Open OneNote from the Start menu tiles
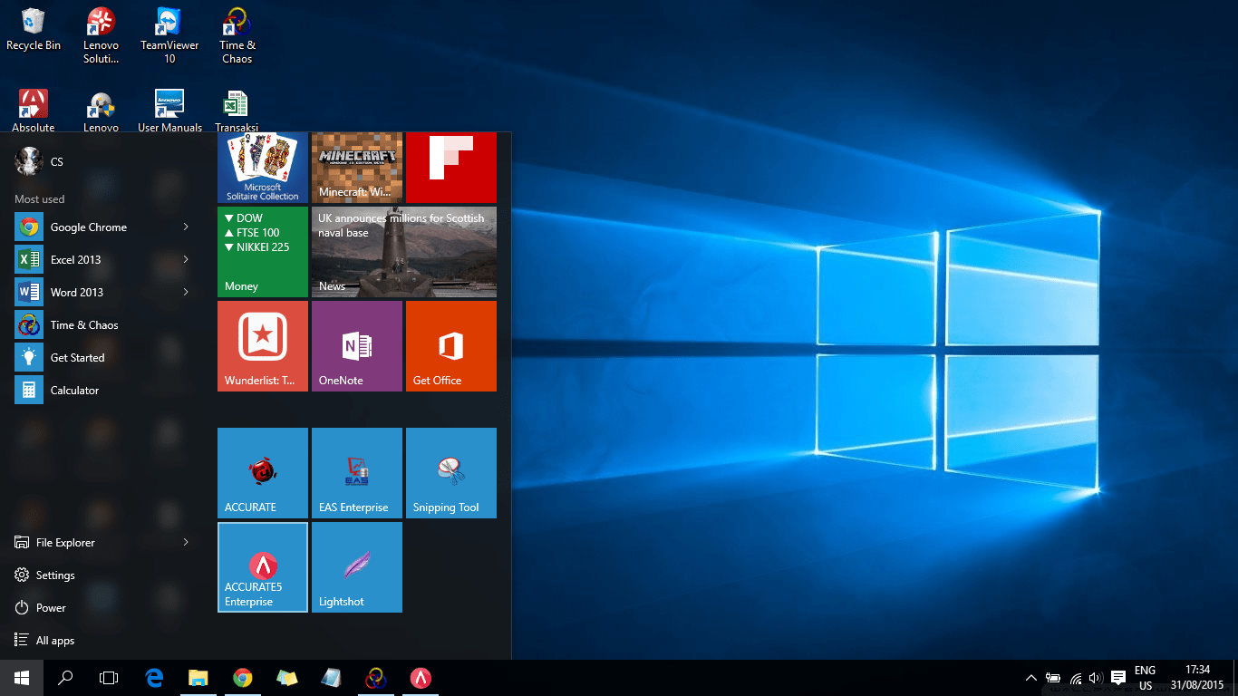Viewport: 1238px width, 696px height. point(356,345)
